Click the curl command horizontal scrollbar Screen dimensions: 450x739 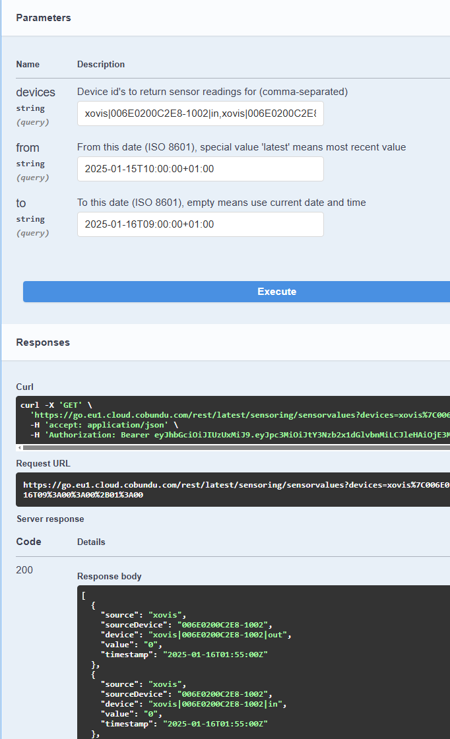(x=236, y=448)
